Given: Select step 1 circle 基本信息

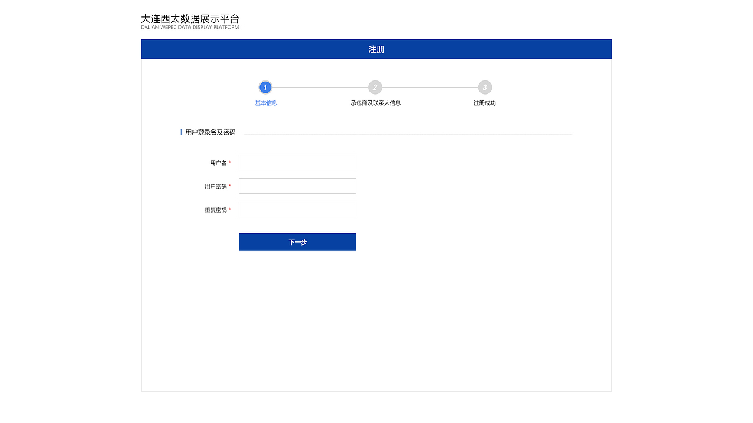Looking at the screenshot, I should (265, 88).
